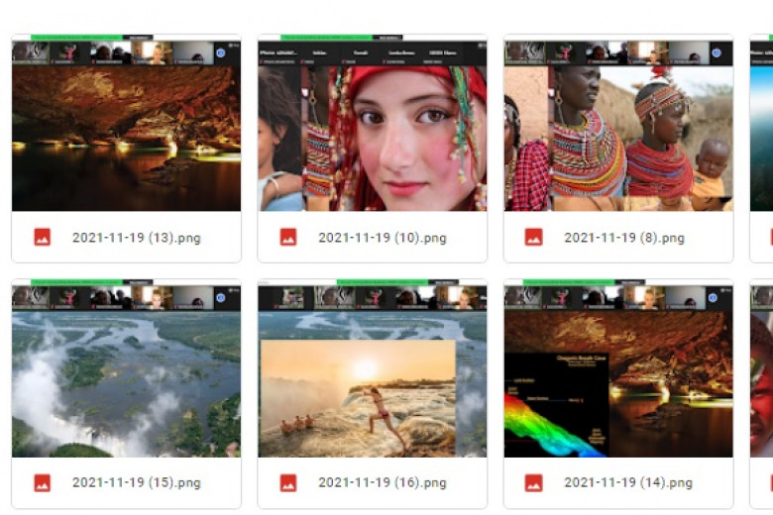Select file name 2021-11-19 (16).png
The height and width of the screenshot is (515, 773).
tap(383, 482)
